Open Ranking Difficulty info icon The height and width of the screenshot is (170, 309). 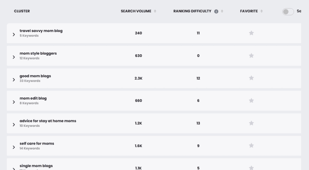point(216,11)
